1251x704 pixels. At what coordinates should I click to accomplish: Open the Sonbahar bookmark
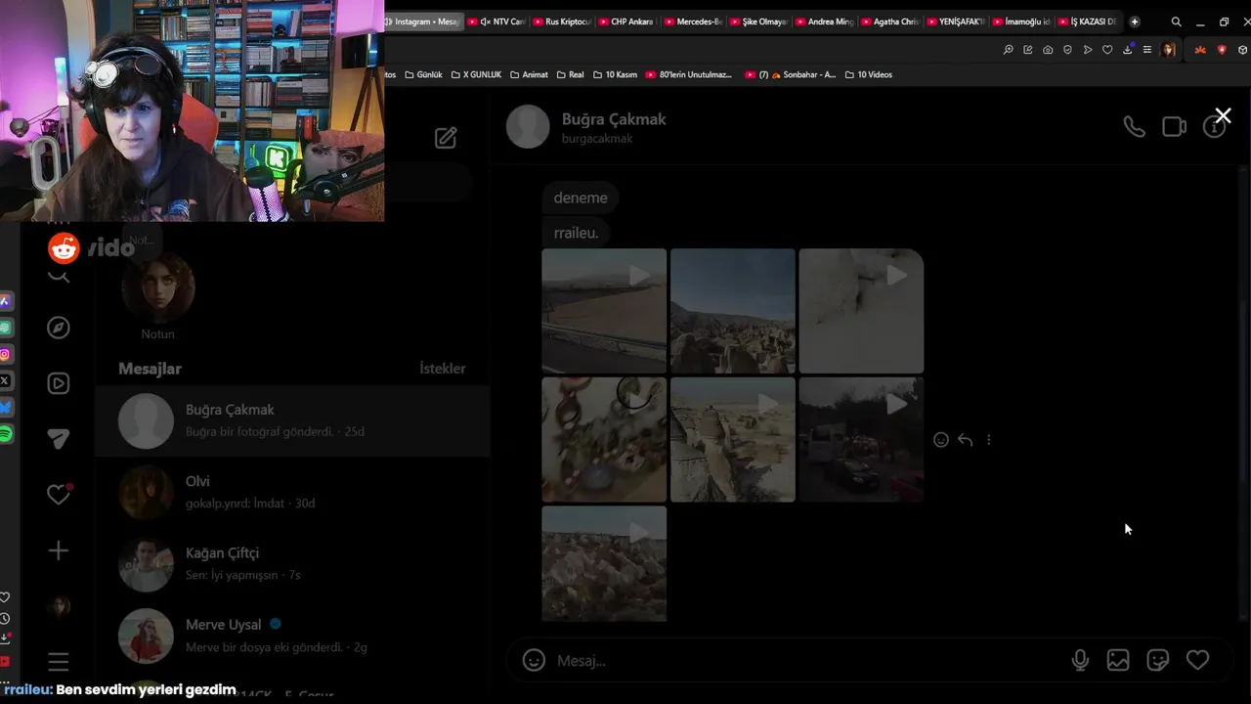790,74
